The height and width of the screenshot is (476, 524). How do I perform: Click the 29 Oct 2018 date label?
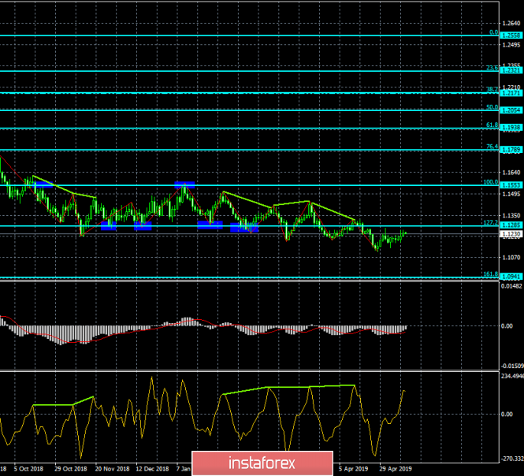[71, 469]
